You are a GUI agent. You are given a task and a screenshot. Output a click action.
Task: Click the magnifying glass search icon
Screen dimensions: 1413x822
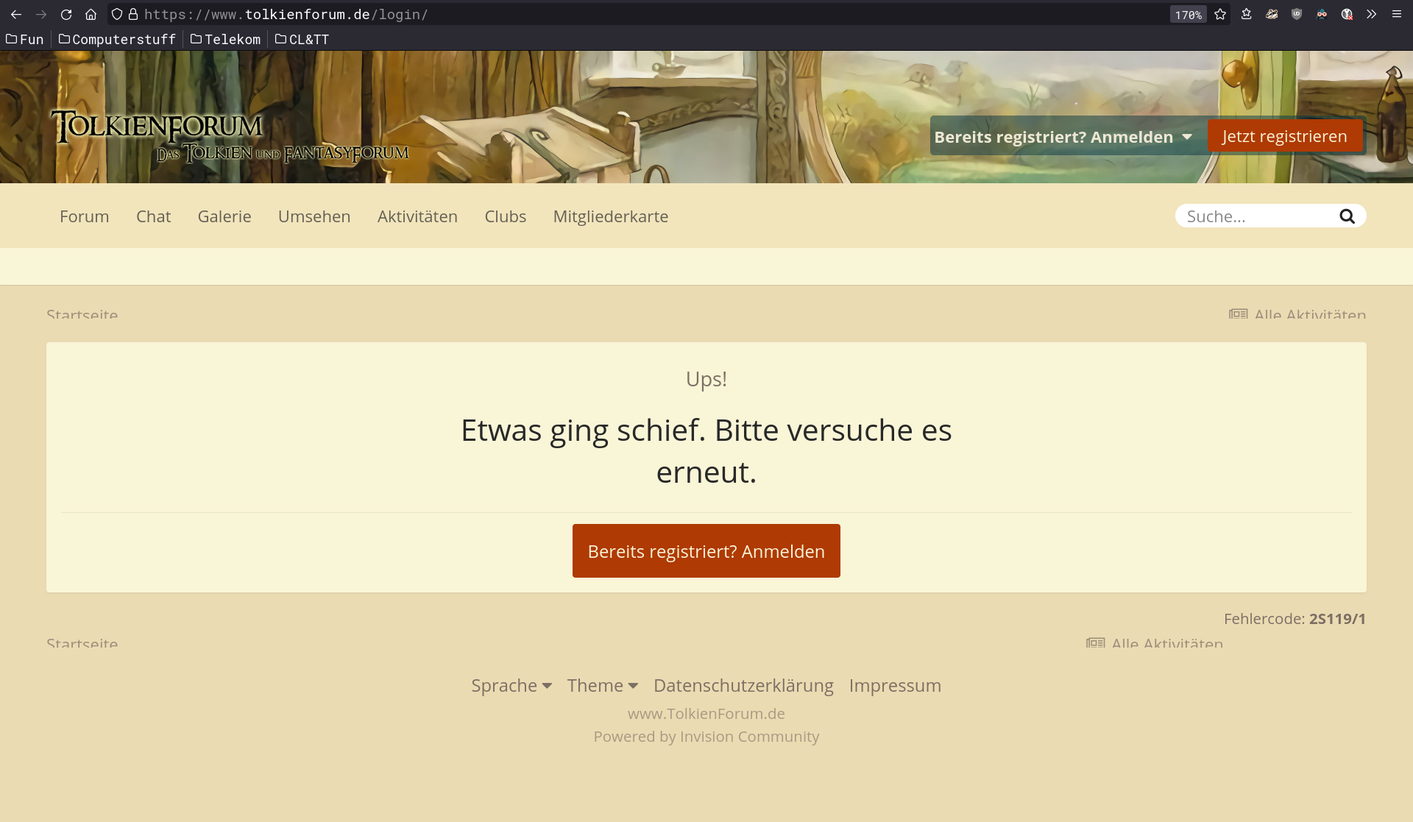tap(1347, 216)
